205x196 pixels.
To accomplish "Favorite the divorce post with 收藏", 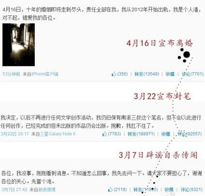I will coord(170,74).
